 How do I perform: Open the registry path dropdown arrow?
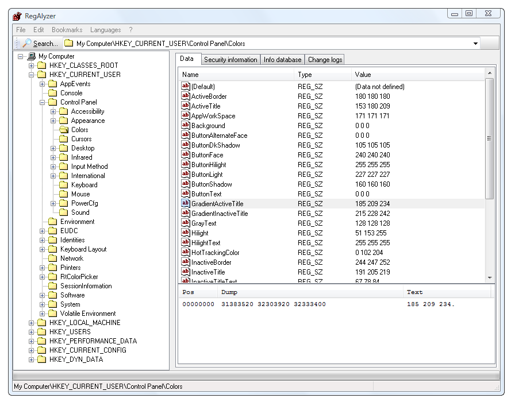tap(475, 43)
